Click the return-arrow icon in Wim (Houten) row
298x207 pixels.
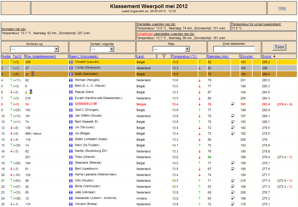pyautogui.click(x=233, y=181)
